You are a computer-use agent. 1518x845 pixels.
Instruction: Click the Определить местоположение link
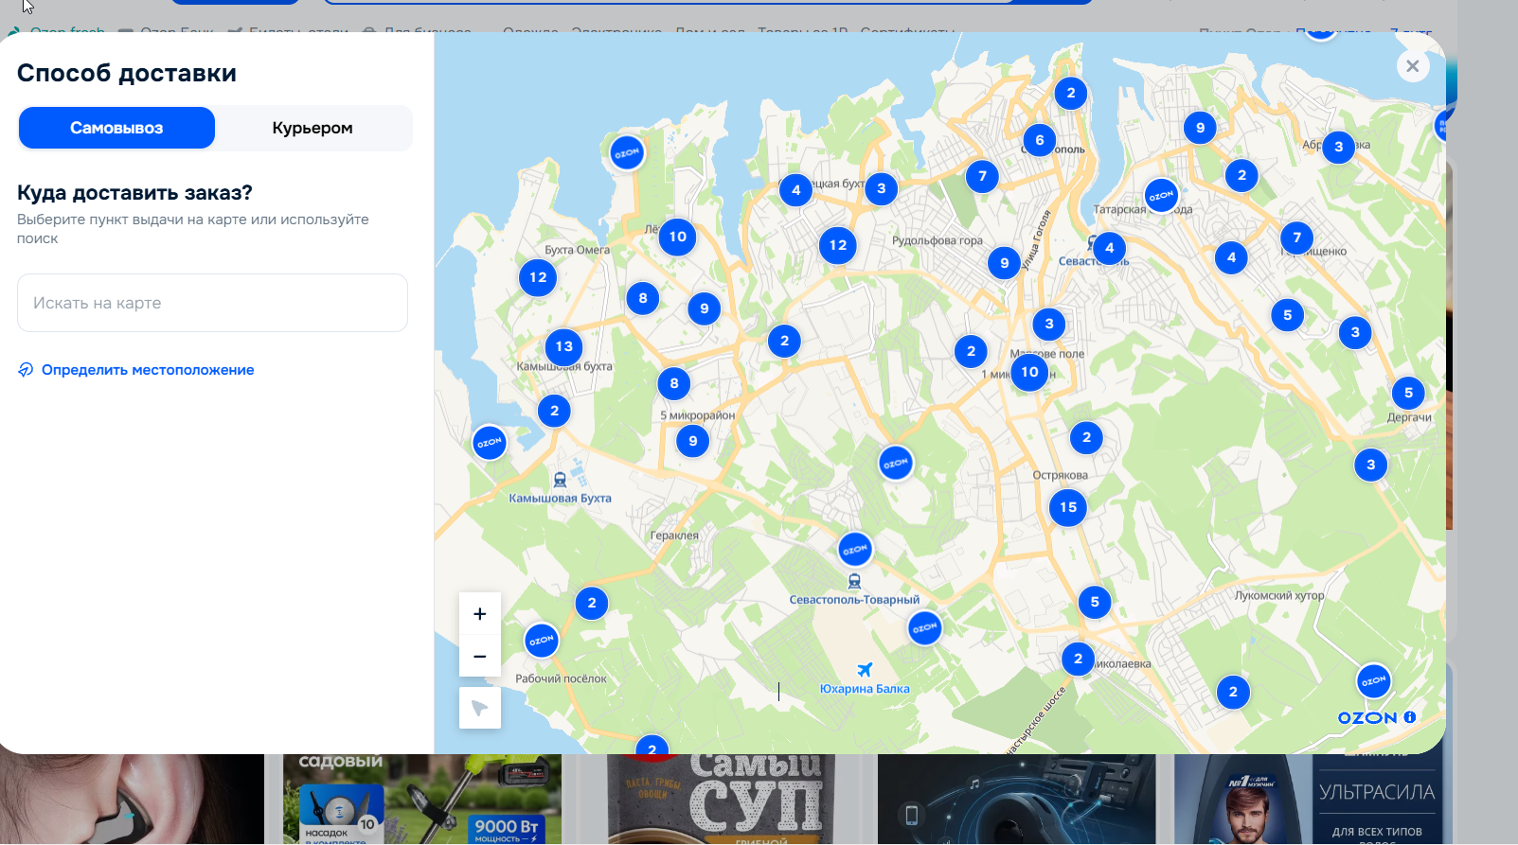136,370
